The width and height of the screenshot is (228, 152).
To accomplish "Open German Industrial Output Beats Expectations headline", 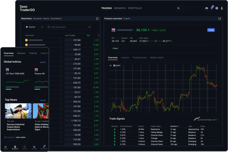I will pos(15,127).
